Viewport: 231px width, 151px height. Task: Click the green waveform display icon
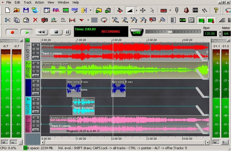coord(66,10)
